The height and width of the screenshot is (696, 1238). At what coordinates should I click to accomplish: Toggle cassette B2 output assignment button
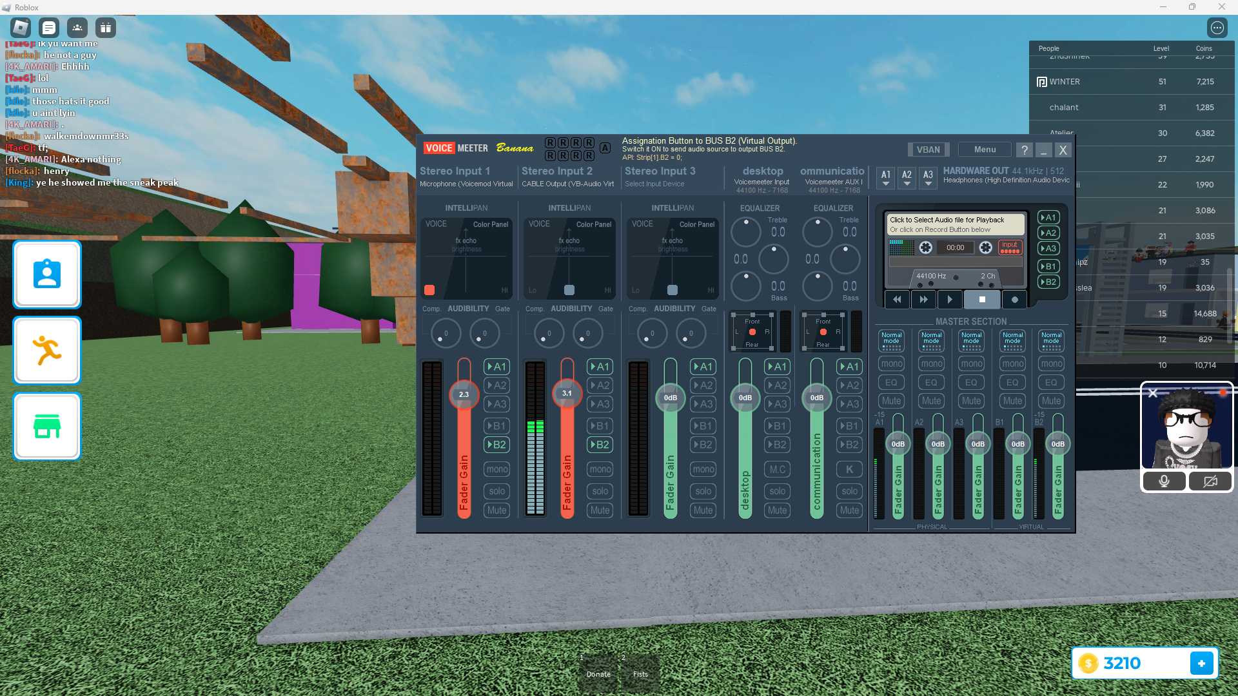[x=1048, y=282]
